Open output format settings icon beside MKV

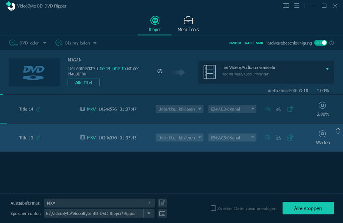pyautogui.click(x=162, y=203)
